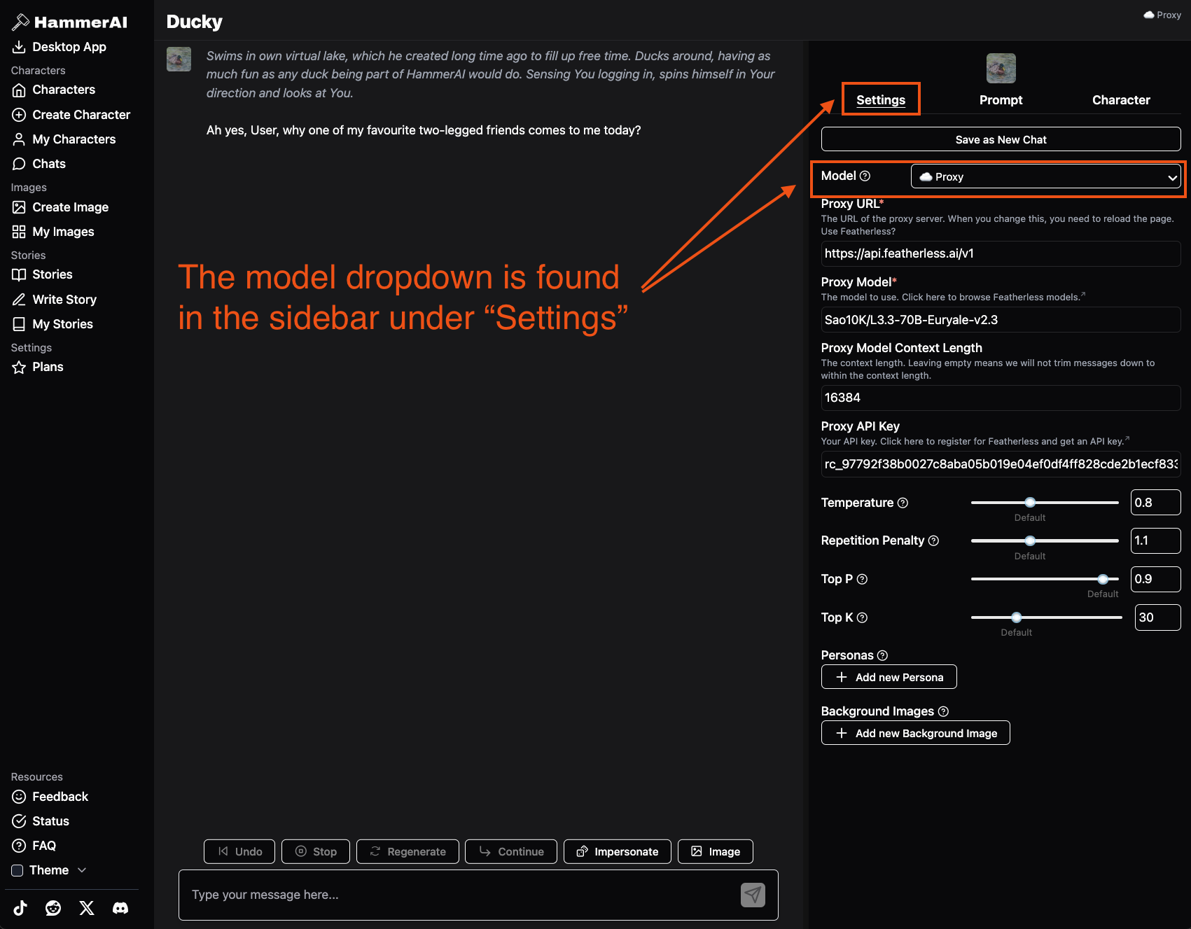The width and height of the screenshot is (1191, 929).
Task: Open Create Image in sidebar
Action: [x=61, y=207]
